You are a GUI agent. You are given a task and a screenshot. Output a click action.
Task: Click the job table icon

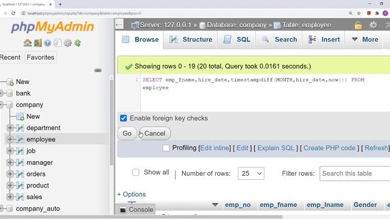click(20, 151)
